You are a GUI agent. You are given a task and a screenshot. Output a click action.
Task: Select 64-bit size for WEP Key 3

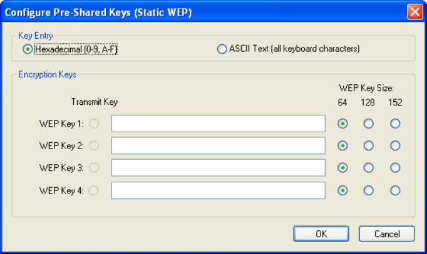click(342, 168)
